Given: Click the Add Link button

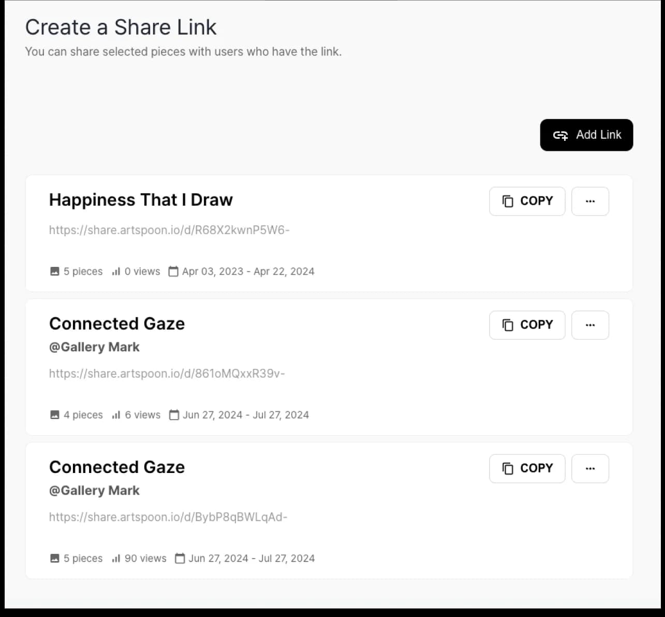Looking at the screenshot, I should [586, 135].
